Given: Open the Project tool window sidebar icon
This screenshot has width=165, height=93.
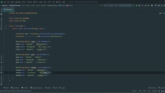Looking at the screenshot, I should click(x=1, y=12).
